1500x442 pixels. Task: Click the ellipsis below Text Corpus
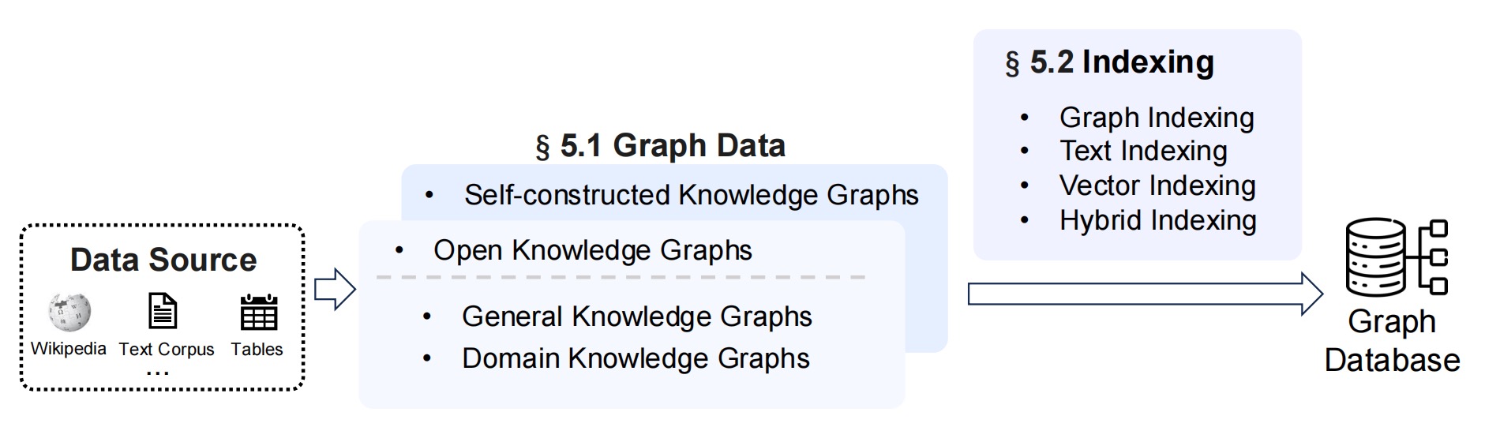[158, 373]
